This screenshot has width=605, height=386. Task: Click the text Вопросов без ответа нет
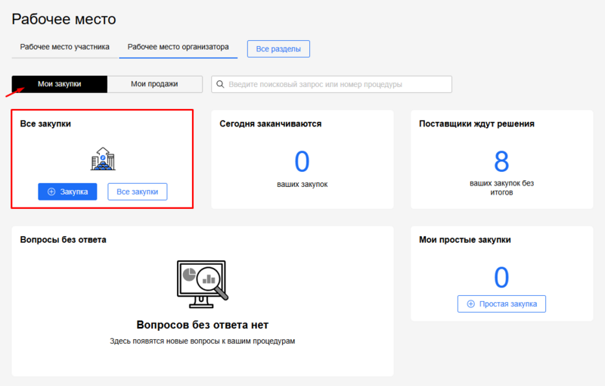click(x=203, y=325)
